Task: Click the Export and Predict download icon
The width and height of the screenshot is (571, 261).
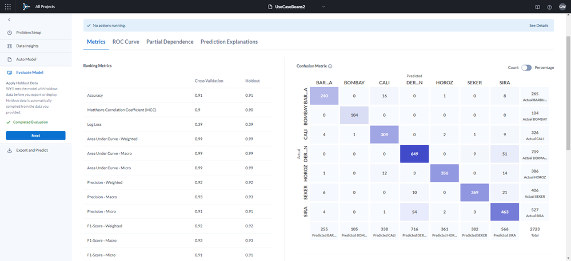Action: (10, 150)
